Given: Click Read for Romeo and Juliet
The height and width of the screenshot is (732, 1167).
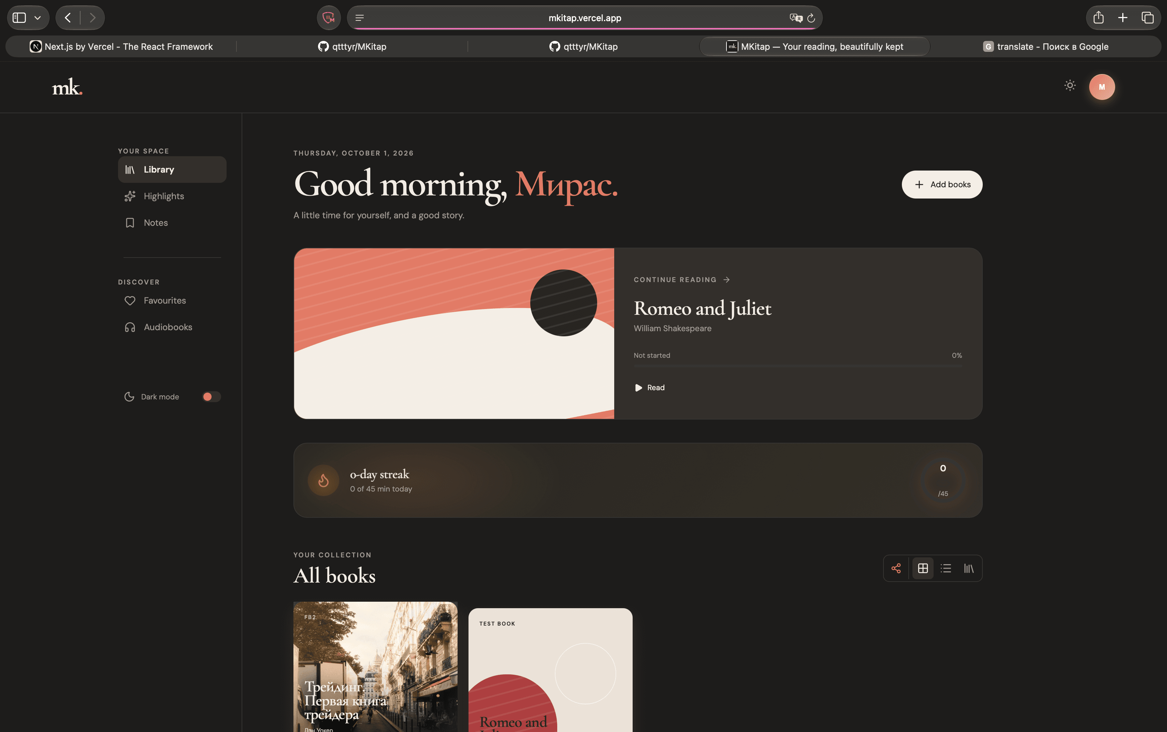Looking at the screenshot, I should [649, 388].
